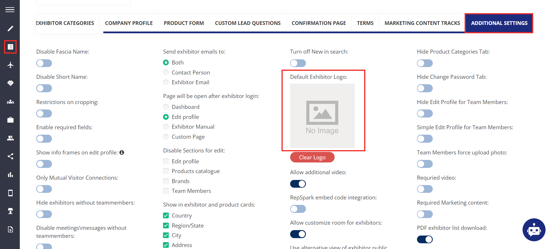The height and width of the screenshot is (249, 551).
Task: Click the briefcase icon in sidebar
Action: pos(10,120)
